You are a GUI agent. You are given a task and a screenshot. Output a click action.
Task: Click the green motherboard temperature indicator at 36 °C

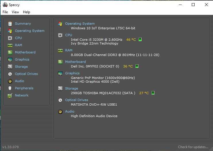[137, 66]
